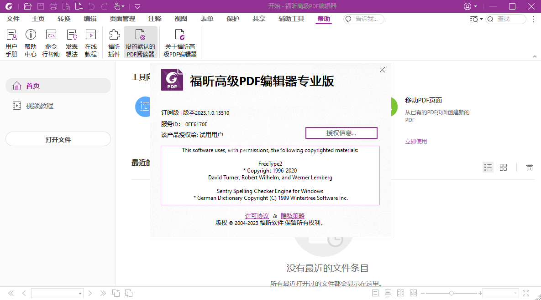Click the 查找 search box
This screenshot has height=300, width=541.
coord(506,19)
